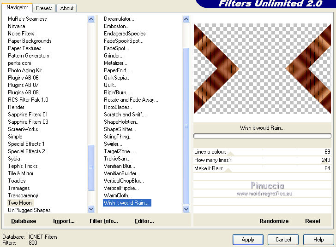Click the filter list scrollbar thumb
Viewport: 336px width, 247px height.
click(x=186, y=126)
